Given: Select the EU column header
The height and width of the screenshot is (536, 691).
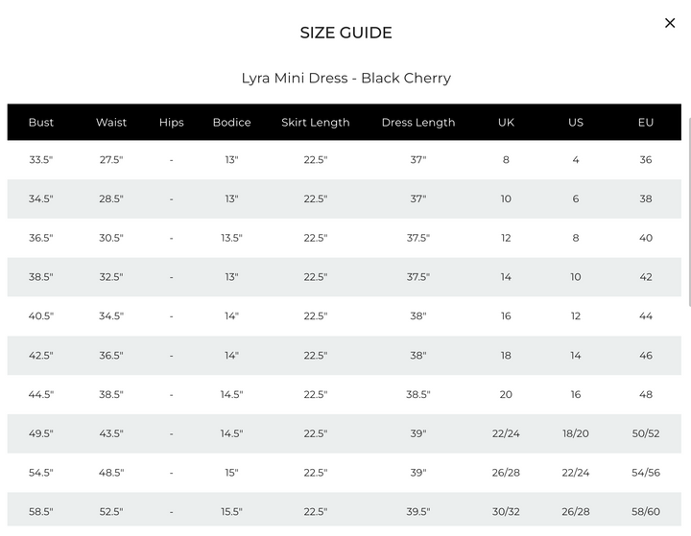Looking at the screenshot, I should [646, 123].
